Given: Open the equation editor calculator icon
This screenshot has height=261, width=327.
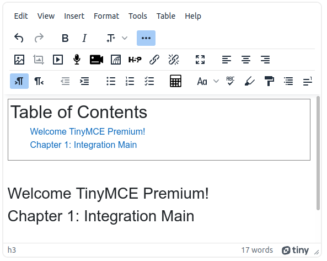Looking at the screenshot, I should click(175, 81).
